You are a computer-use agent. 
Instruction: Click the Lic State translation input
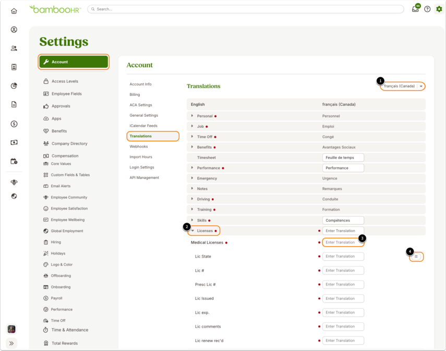click(x=343, y=257)
